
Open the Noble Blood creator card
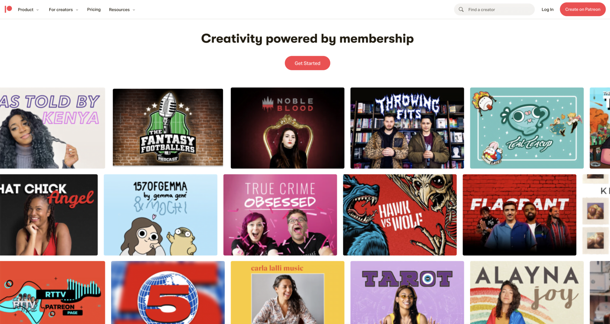tap(287, 128)
